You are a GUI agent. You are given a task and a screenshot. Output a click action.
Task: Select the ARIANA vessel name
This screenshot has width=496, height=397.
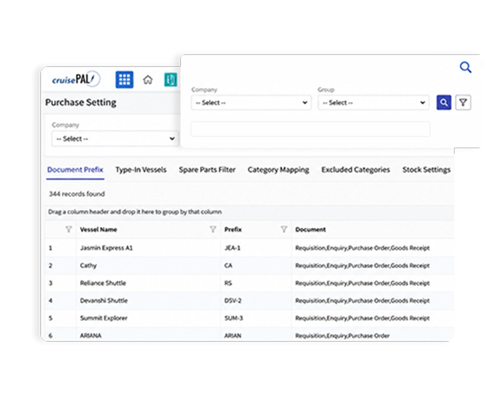click(91, 335)
